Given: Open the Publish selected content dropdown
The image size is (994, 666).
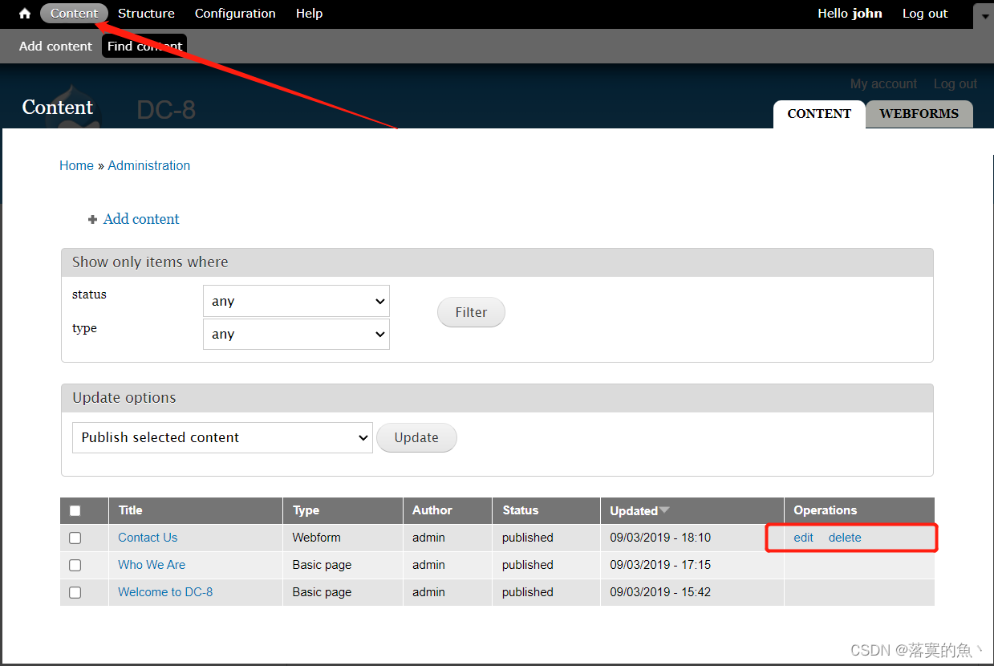Looking at the screenshot, I should pos(222,437).
